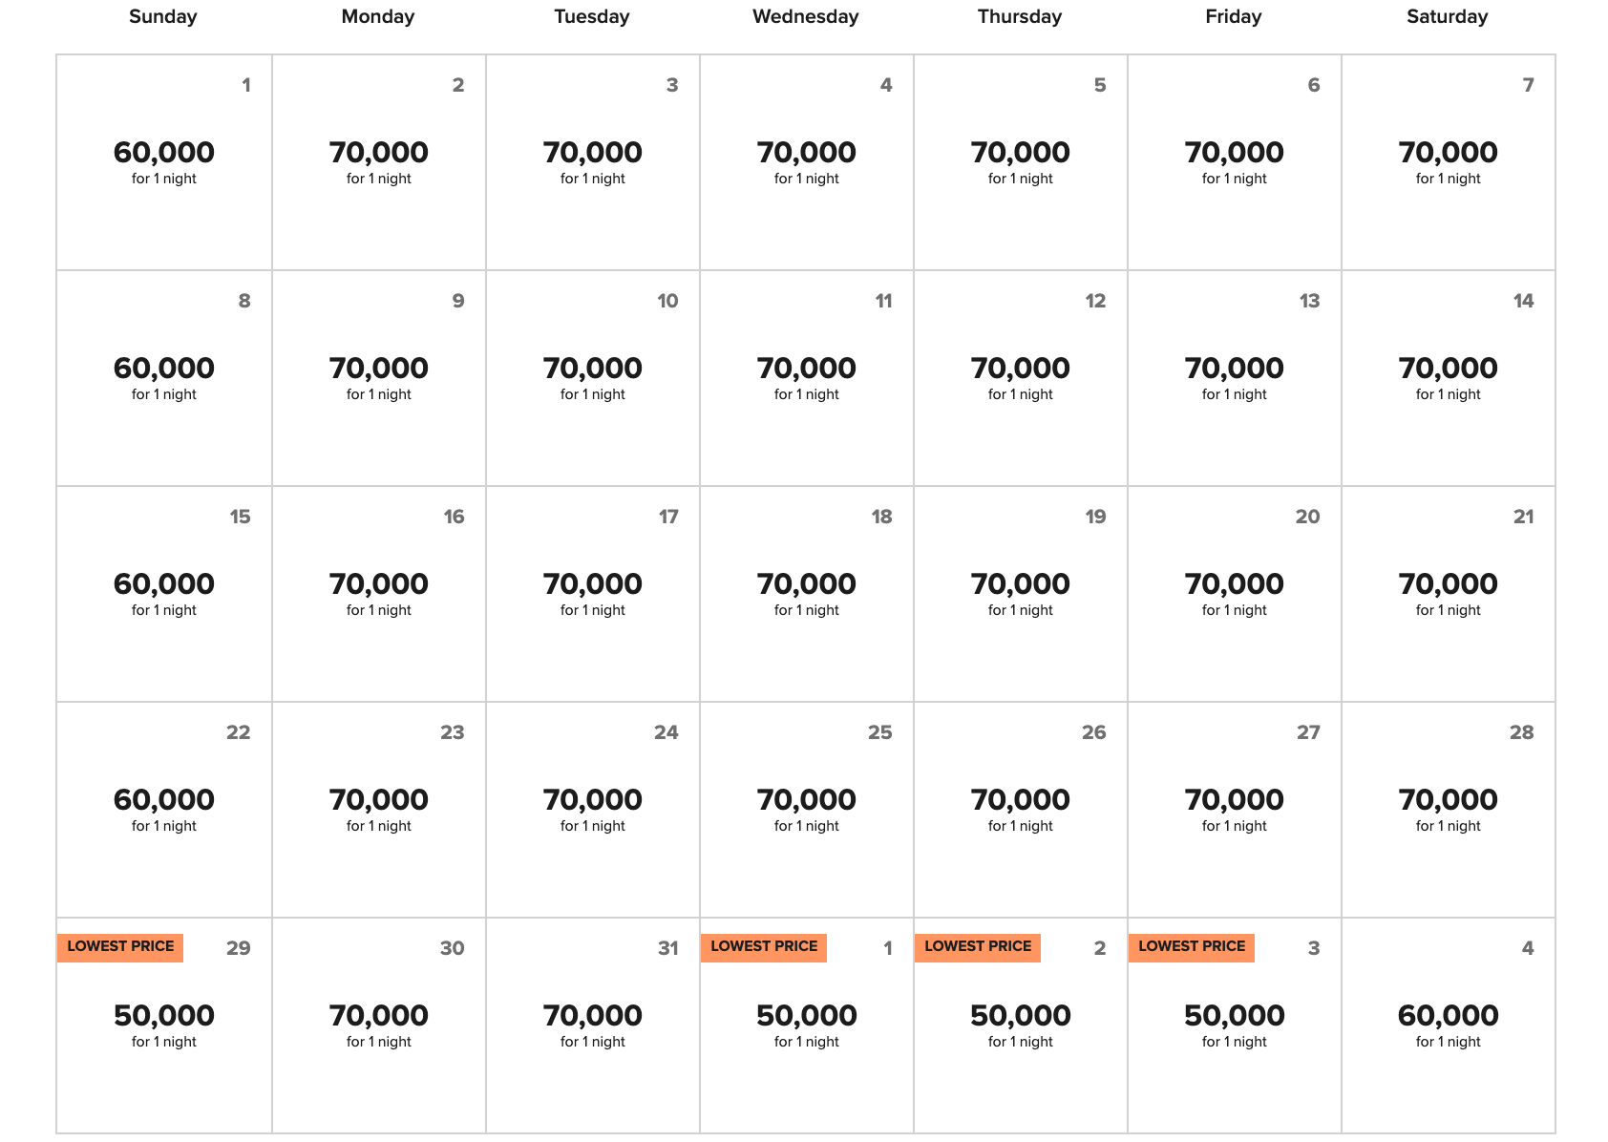Select the 70,000 rate on Thursday the 19th

click(x=1020, y=583)
